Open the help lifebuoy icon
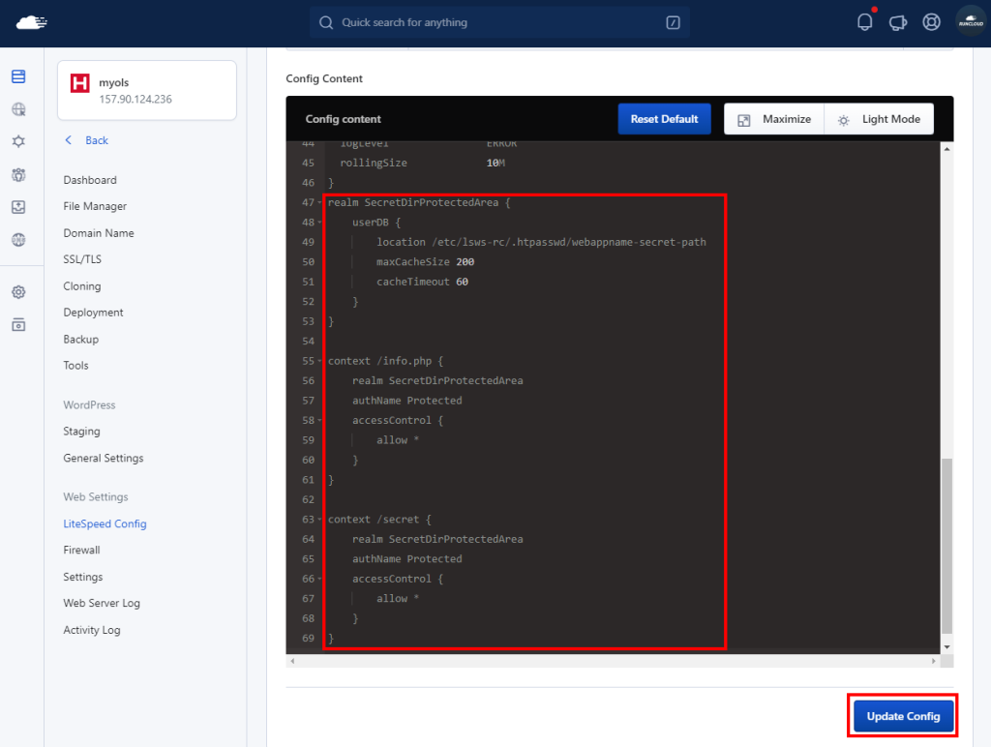991x747 pixels. (931, 22)
